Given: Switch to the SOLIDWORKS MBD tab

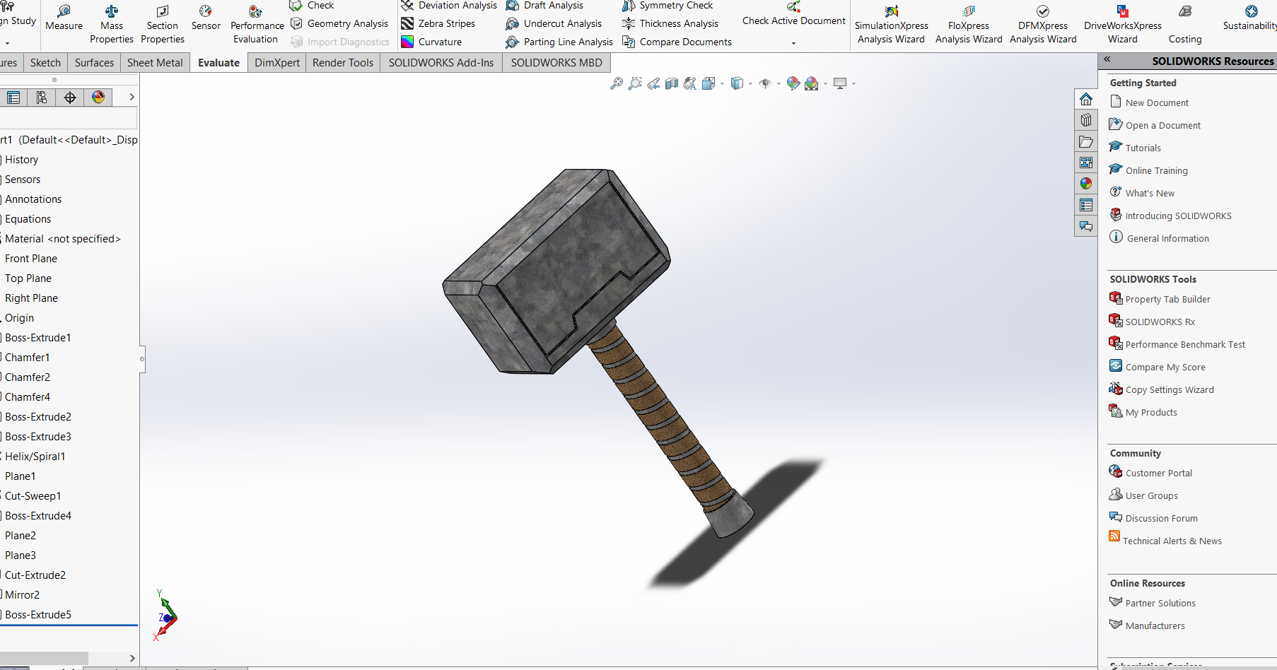Looking at the screenshot, I should pyautogui.click(x=556, y=62).
